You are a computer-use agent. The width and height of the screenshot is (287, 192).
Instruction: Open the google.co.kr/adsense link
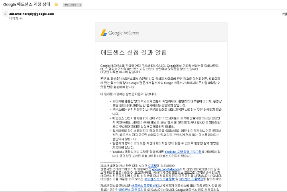tap(166, 169)
